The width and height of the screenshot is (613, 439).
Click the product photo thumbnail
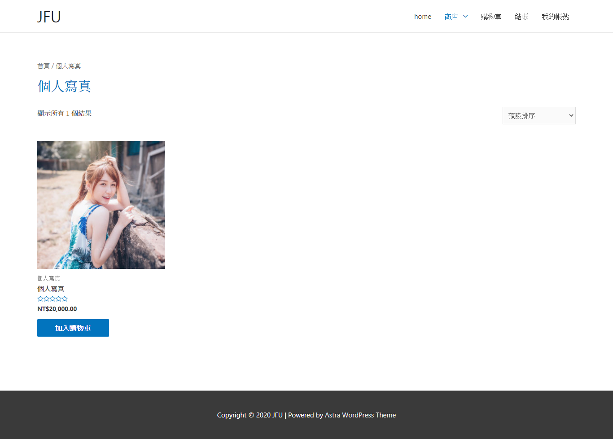click(x=101, y=205)
